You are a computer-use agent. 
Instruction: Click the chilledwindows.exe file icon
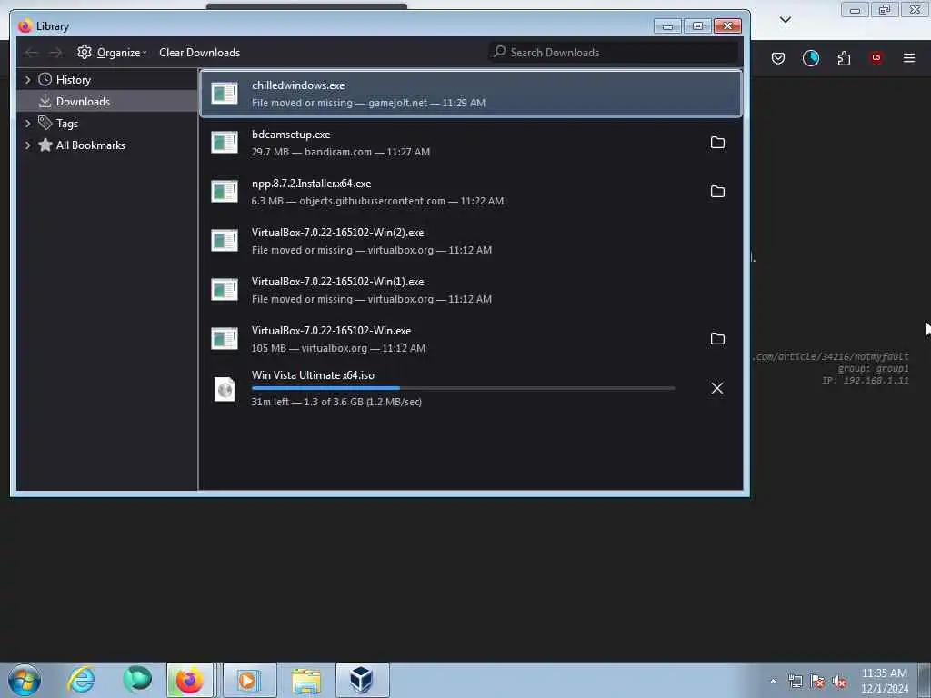(225, 94)
